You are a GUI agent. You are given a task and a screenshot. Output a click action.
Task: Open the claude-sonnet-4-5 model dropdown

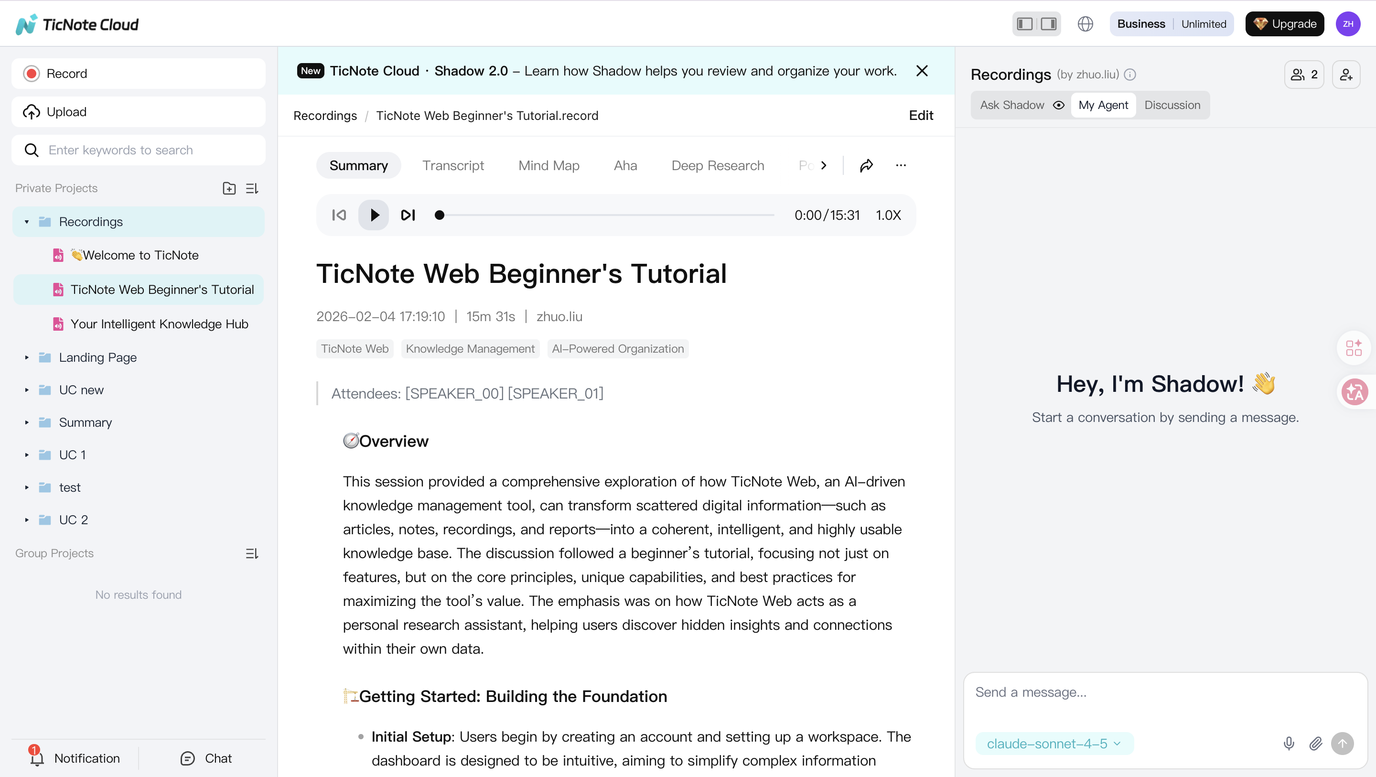(1054, 744)
